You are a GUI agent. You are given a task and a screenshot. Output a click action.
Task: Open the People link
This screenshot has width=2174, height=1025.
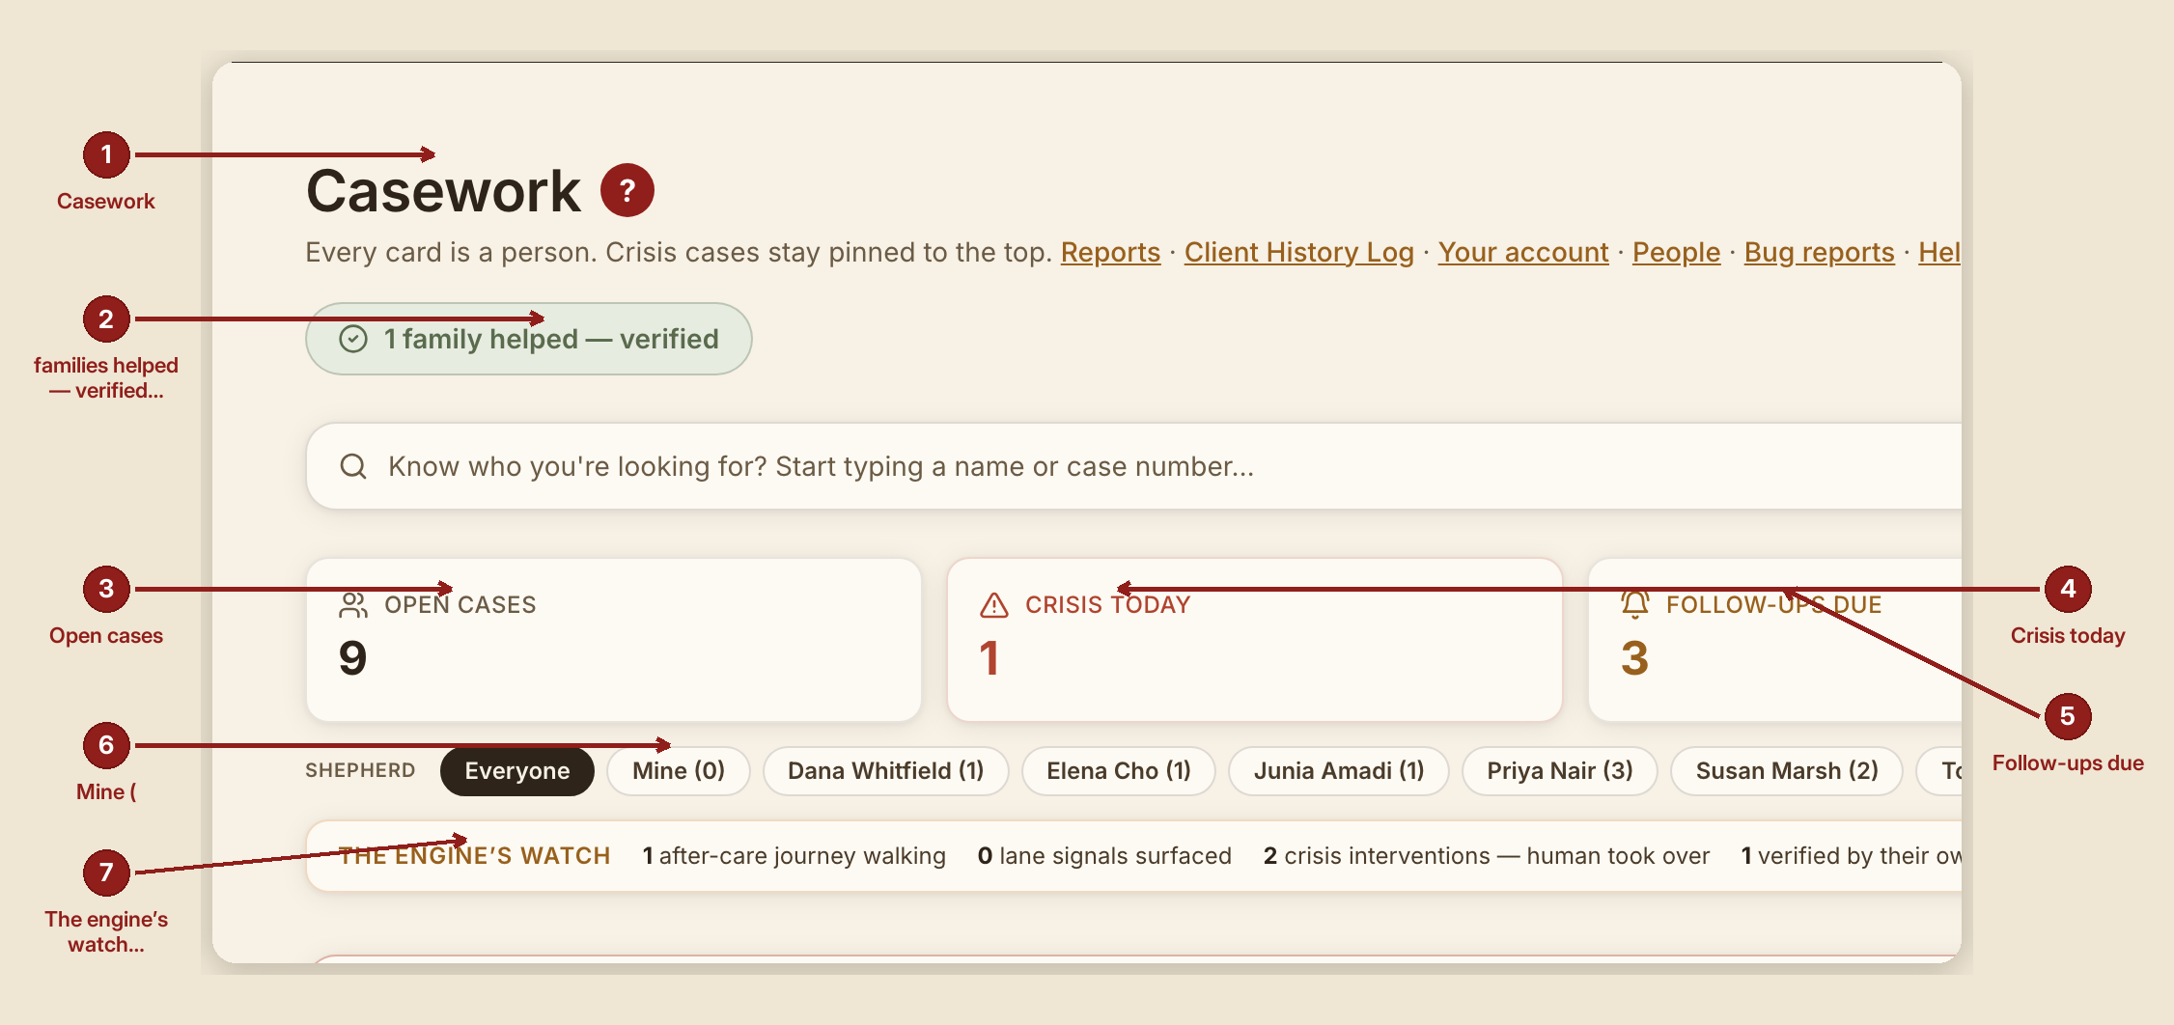pyautogui.click(x=1676, y=252)
